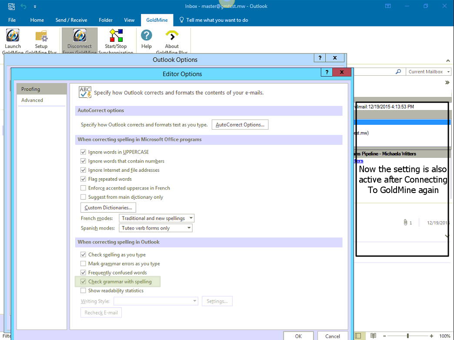This screenshot has width=454, height=340.
Task: Click the Editor Options help question mark
Action: [326, 72]
